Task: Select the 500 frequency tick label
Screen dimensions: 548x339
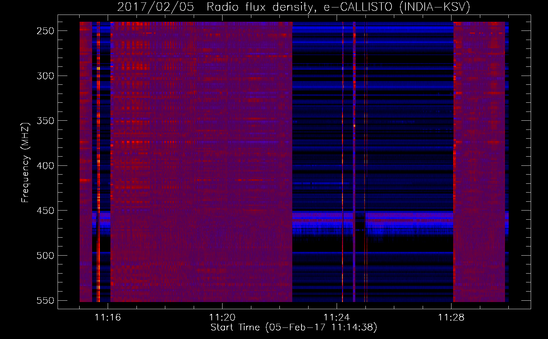Action: (x=45, y=256)
